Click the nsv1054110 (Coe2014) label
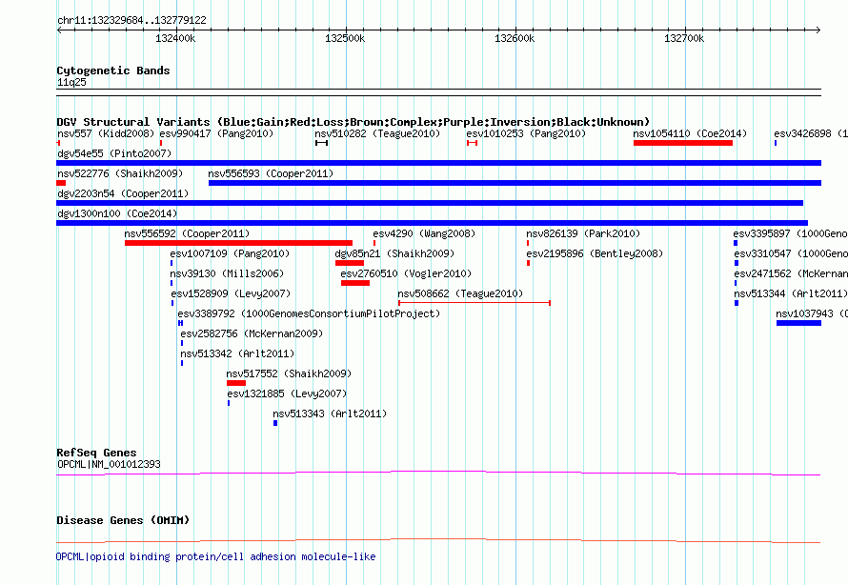848x585 pixels. (690, 133)
